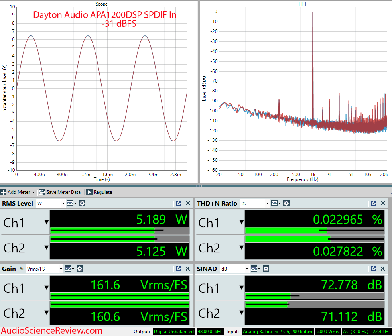Click the AudioScienceReview.com text

tap(52, 330)
